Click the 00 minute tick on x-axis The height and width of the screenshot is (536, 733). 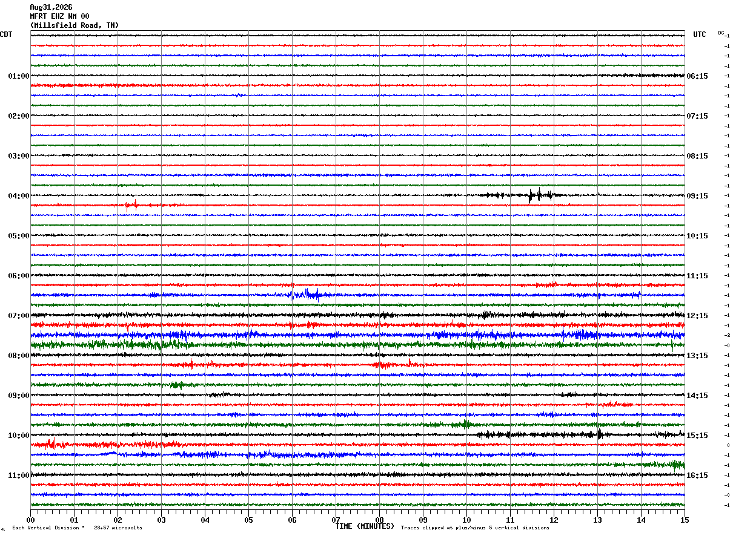[30, 520]
